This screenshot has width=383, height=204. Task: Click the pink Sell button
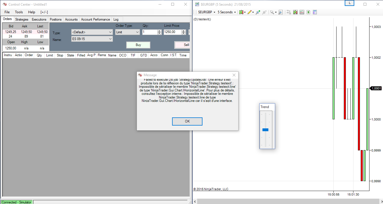click(x=182, y=45)
